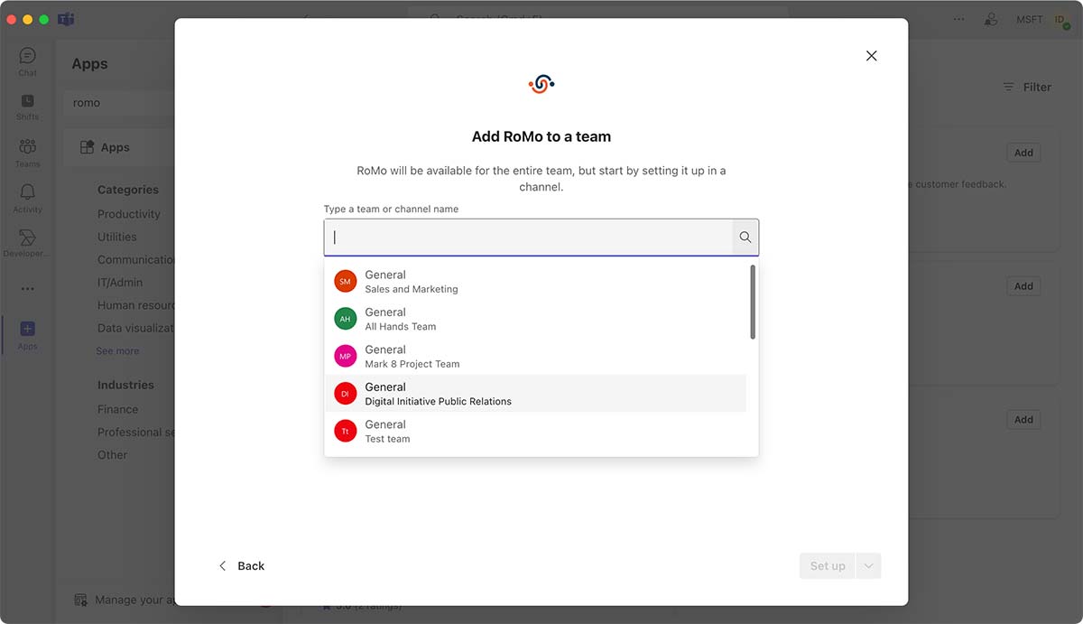Click the MSFT organization label
This screenshot has height=624, width=1083.
[1030, 19]
